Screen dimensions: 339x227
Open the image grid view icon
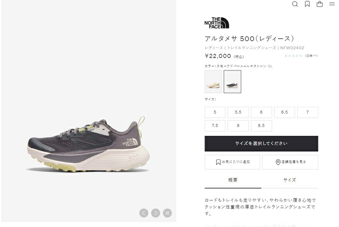click(168, 213)
